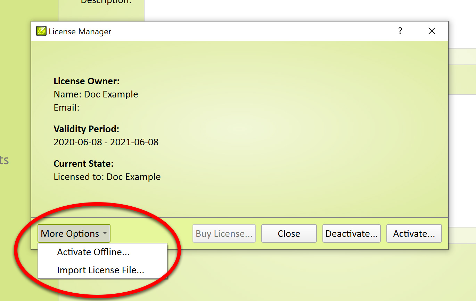Click the small arrow on More Options
The height and width of the screenshot is (301, 476).
(x=105, y=234)
